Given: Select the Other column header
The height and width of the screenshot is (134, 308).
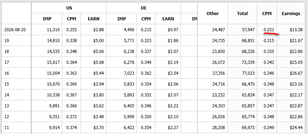Looking at the screenshot, I should pos(212,13).
